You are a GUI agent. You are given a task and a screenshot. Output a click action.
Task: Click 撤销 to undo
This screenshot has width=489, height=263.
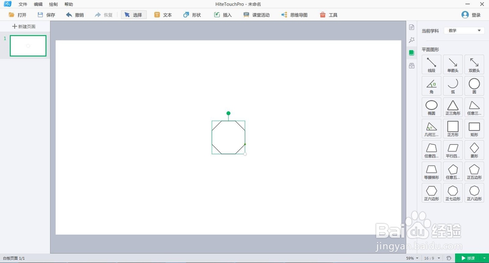pyautogui.click(x=75, y=15)
